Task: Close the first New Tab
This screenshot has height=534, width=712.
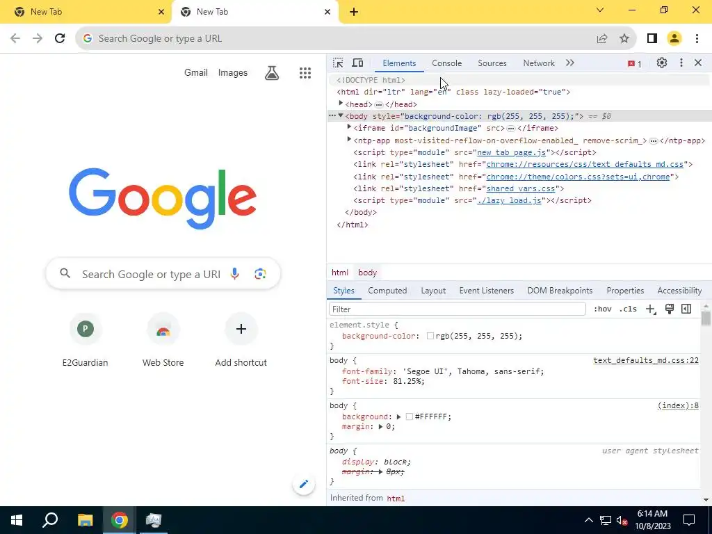Action: tap(161, 13)
